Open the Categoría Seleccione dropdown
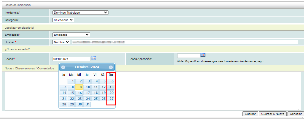Screen dimensions: 305x119 pos(63,20)
